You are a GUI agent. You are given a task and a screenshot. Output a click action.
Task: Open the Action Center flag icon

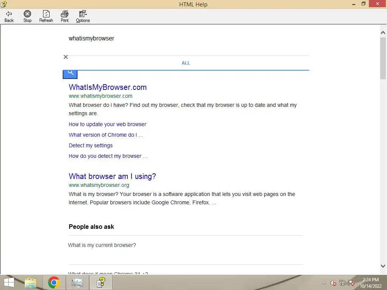point(351,283)
